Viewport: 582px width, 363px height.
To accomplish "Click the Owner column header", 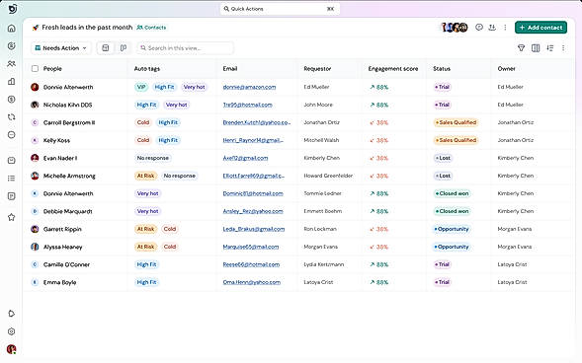I will click(x=506, y=68).
